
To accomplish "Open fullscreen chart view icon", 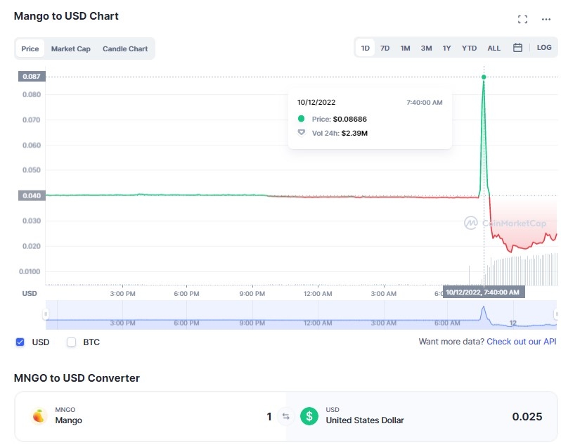I will [522, 19].
